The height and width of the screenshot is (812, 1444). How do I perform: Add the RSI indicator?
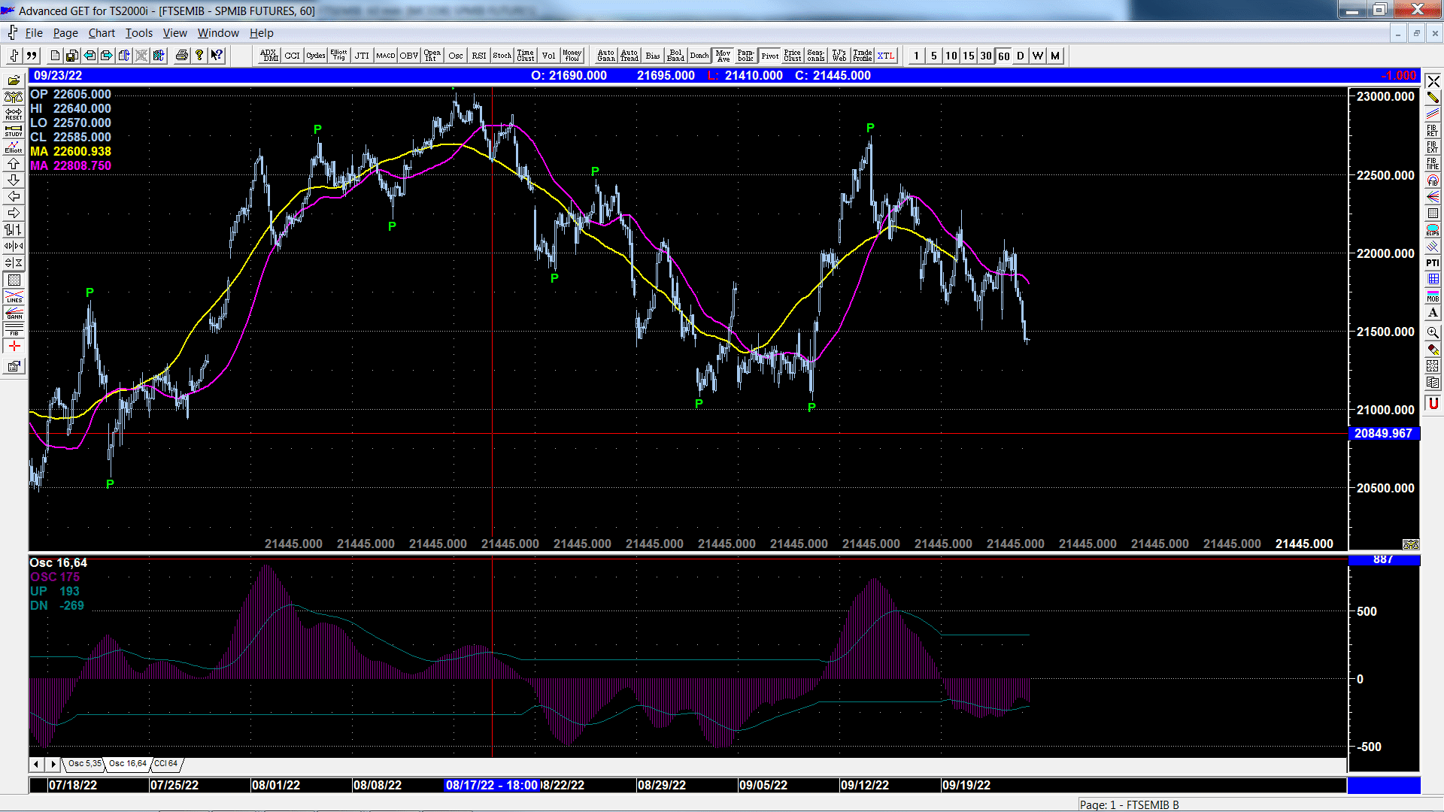coord(479,56)
